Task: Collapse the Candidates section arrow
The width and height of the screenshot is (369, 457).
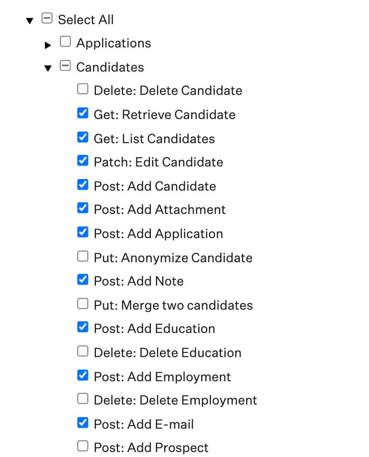Action: [x=48, y=68]
